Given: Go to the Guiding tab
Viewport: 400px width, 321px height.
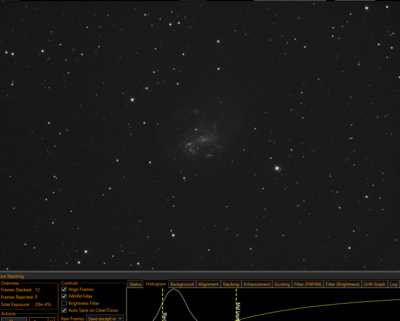Looking at the screenshot, I should coord(282,284).
